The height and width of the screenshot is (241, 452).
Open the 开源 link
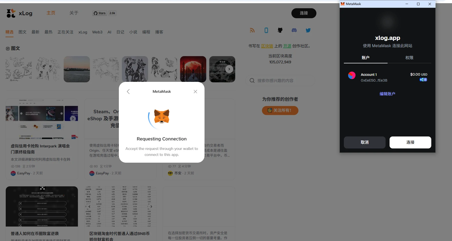(x=287, y=46)
